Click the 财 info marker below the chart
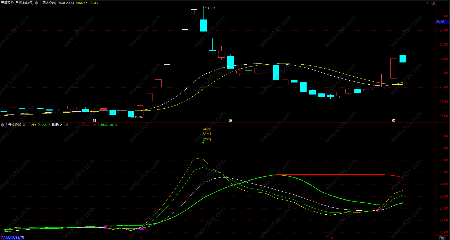This screenshot has height=240, width=450. point(94,121)
